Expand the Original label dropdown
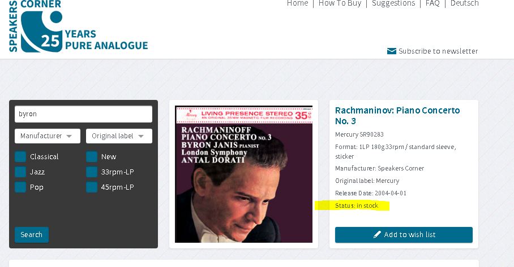The image size is (514, 267). pos(119,136)
